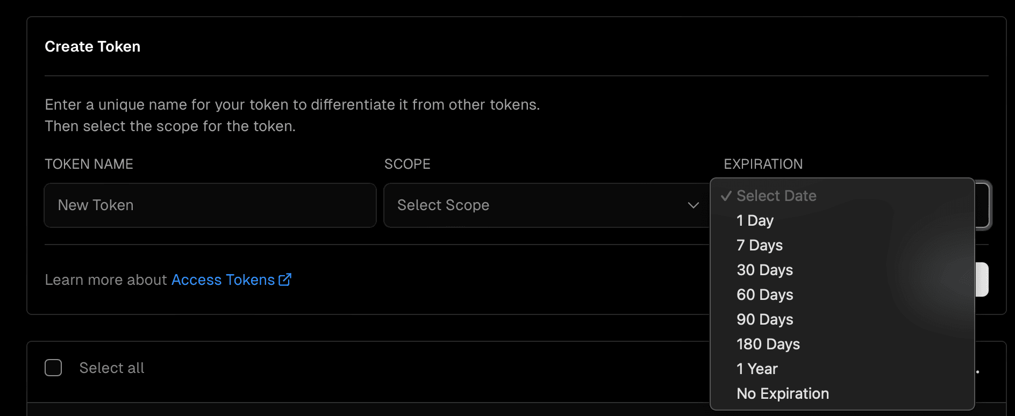Click the TOKEN NAME field label
Image resolution: width=1015 pixels, height=416 pixels.
[89, 164]
